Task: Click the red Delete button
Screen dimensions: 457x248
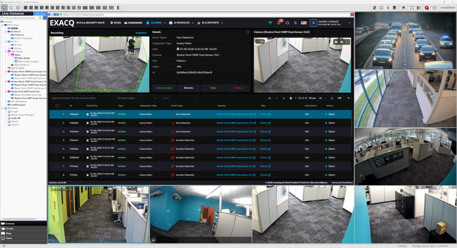Action: (238, 88)
